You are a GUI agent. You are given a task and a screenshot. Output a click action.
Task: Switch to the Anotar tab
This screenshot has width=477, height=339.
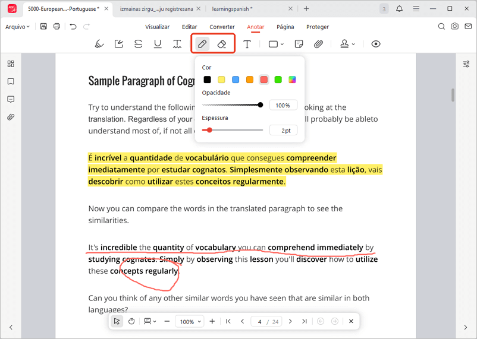pyautogui.click(x=256, y=27)
